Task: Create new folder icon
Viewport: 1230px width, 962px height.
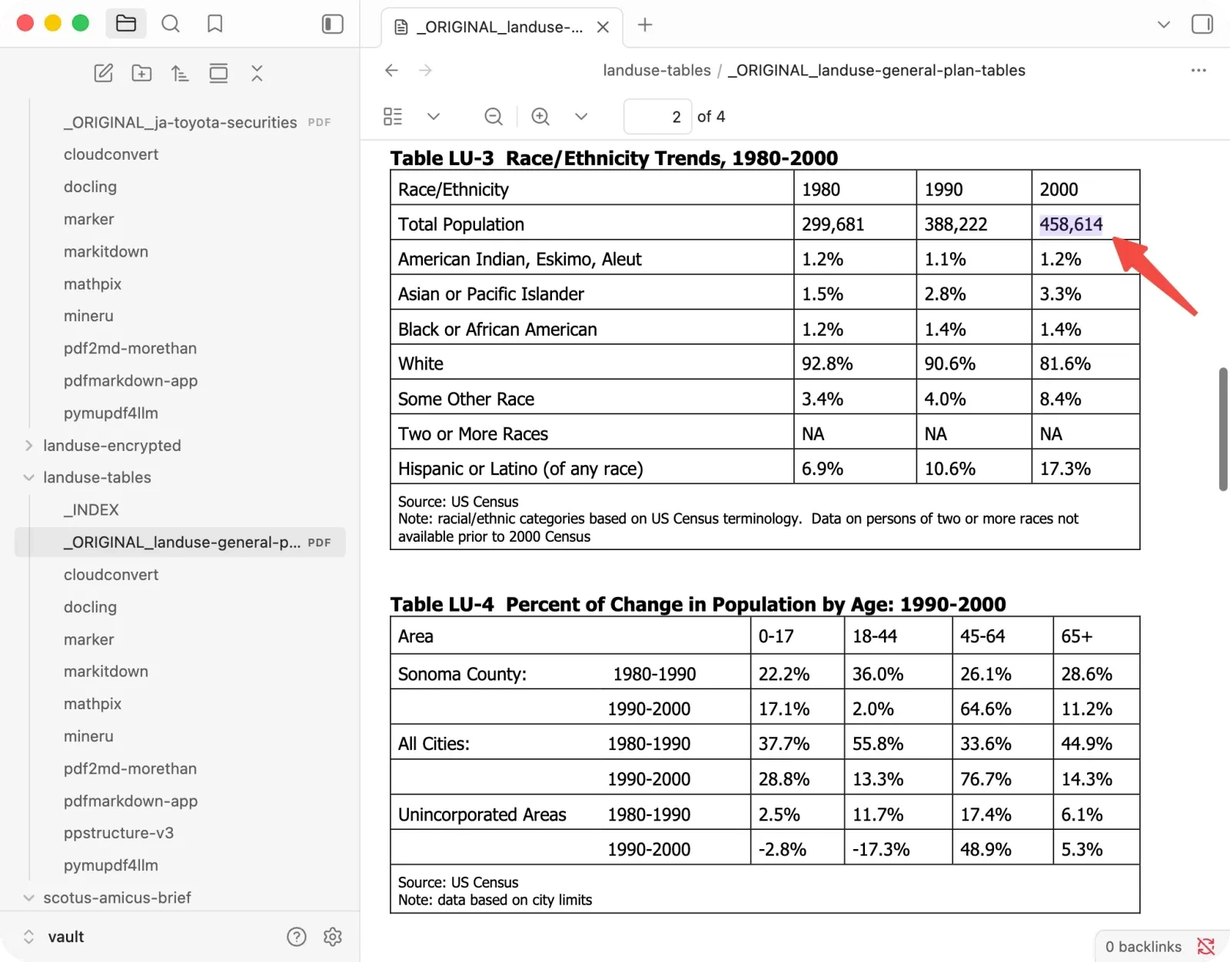Action: (141, 74)
